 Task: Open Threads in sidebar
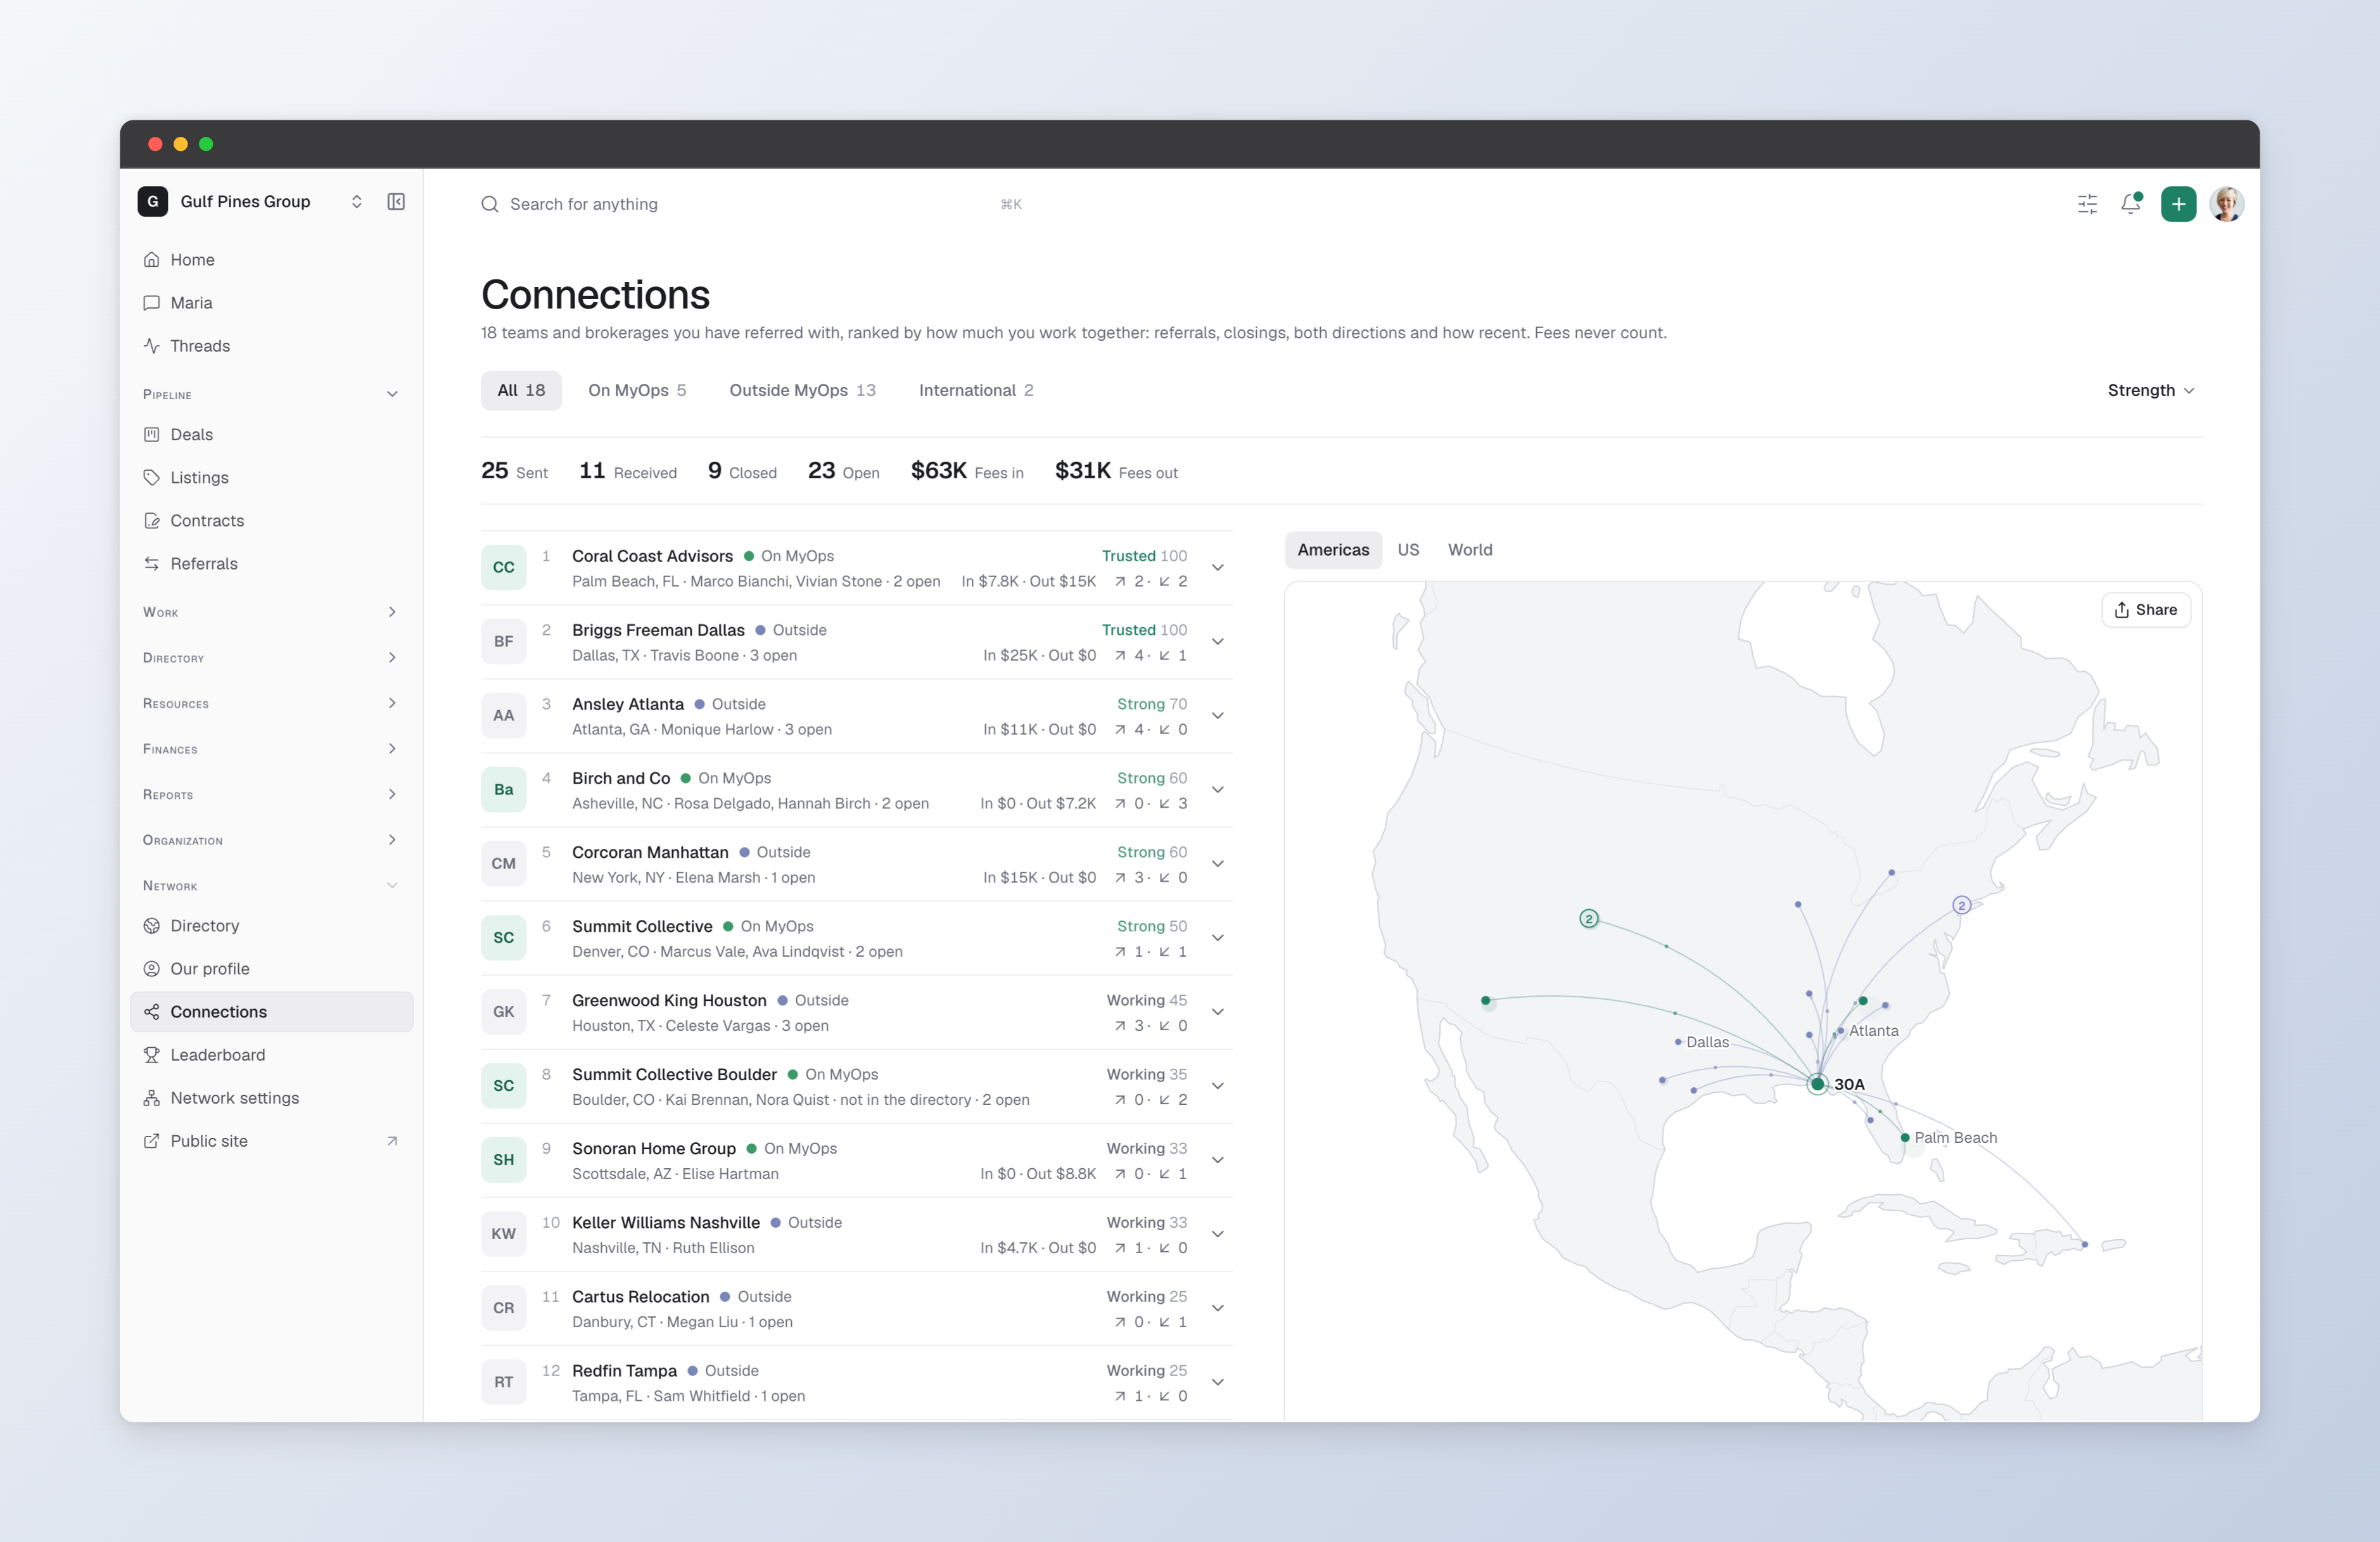coord(271,346)
